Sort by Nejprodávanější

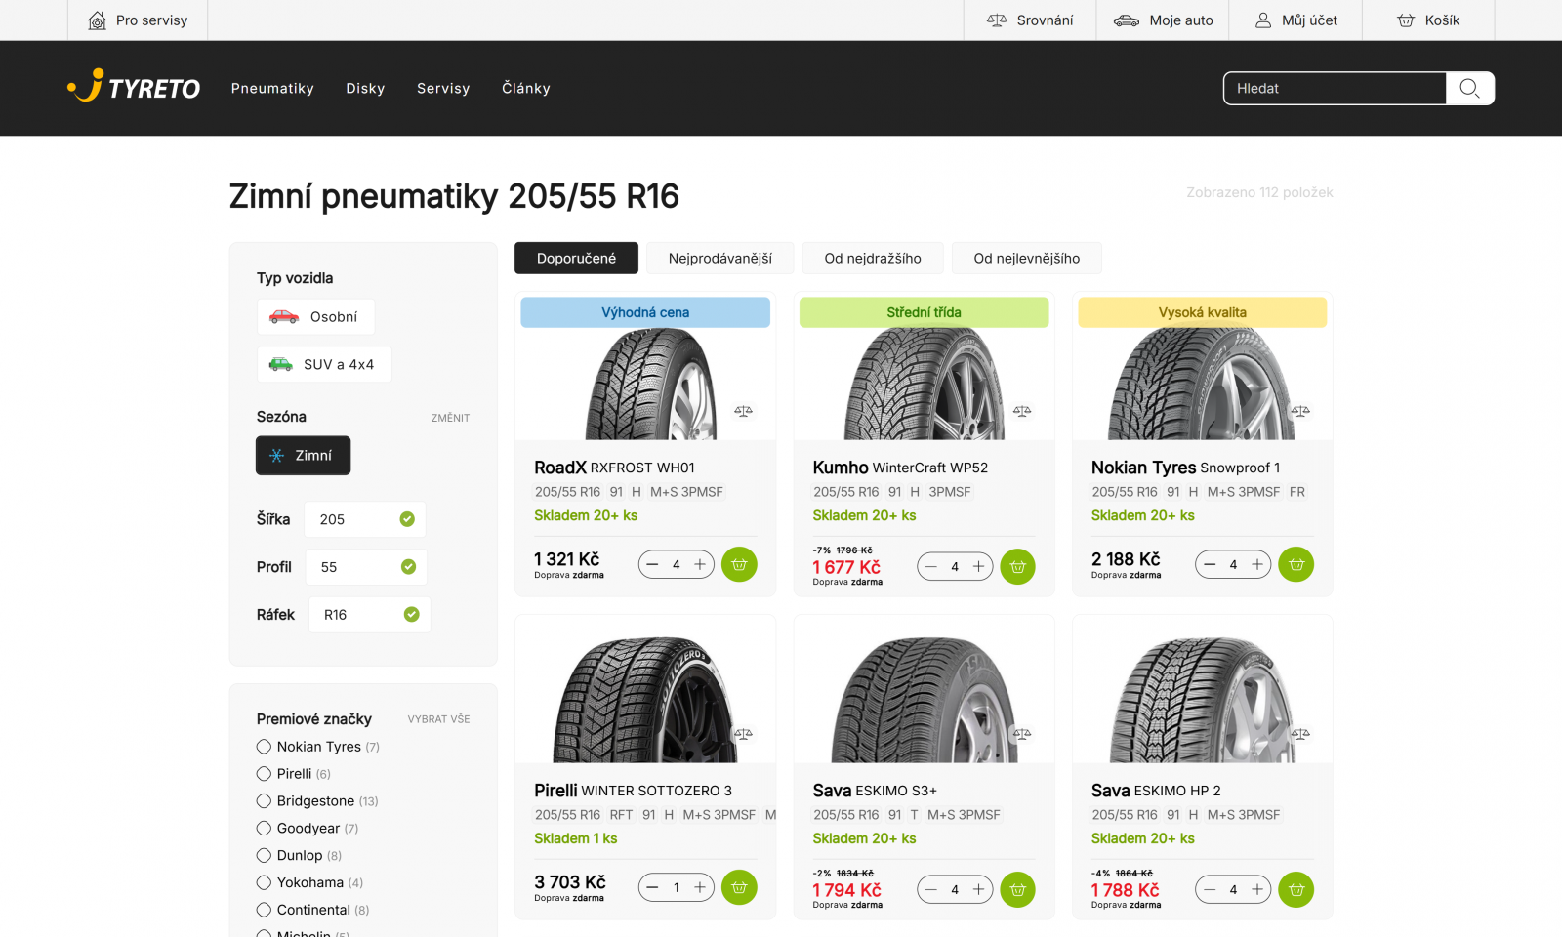coord(720,259)
